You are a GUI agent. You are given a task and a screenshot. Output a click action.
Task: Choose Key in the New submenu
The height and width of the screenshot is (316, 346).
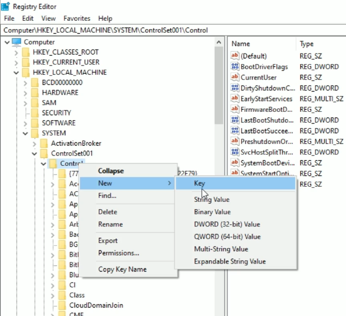pyautogui.click(x=236, y=183)
